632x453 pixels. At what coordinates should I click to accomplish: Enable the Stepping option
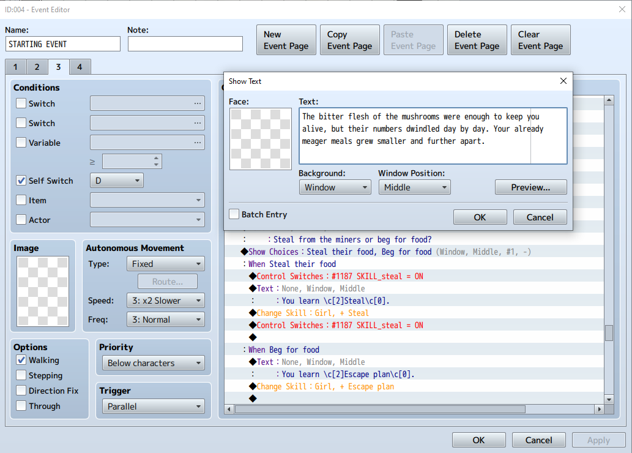coord(21,375)
